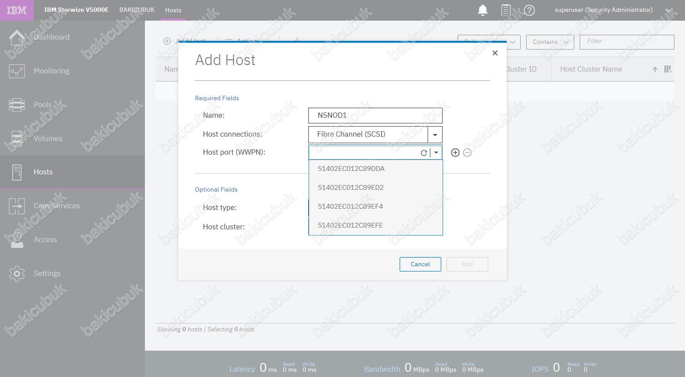Image resolution: width=685 pixels, height=377 pixels.
Task: Remove host port with minus icon
Action: (467, 152)
